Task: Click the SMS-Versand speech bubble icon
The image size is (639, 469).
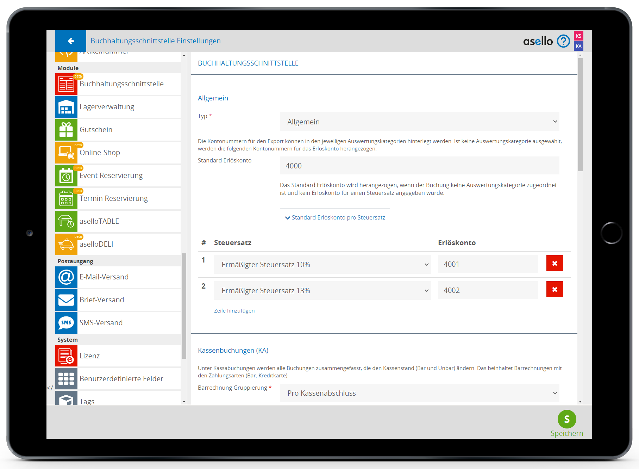Action: click(x=66, y=323)
